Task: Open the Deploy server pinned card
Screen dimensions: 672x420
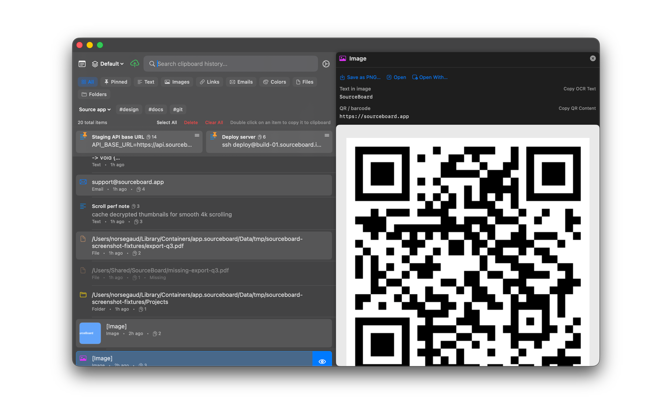Action: point(269,142)
